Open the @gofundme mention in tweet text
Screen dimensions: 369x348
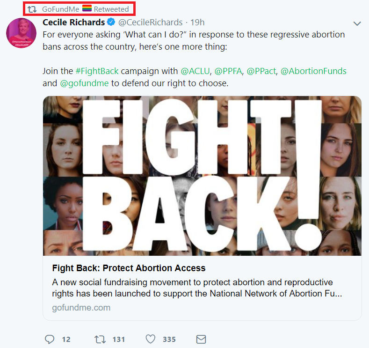(85, 83)
